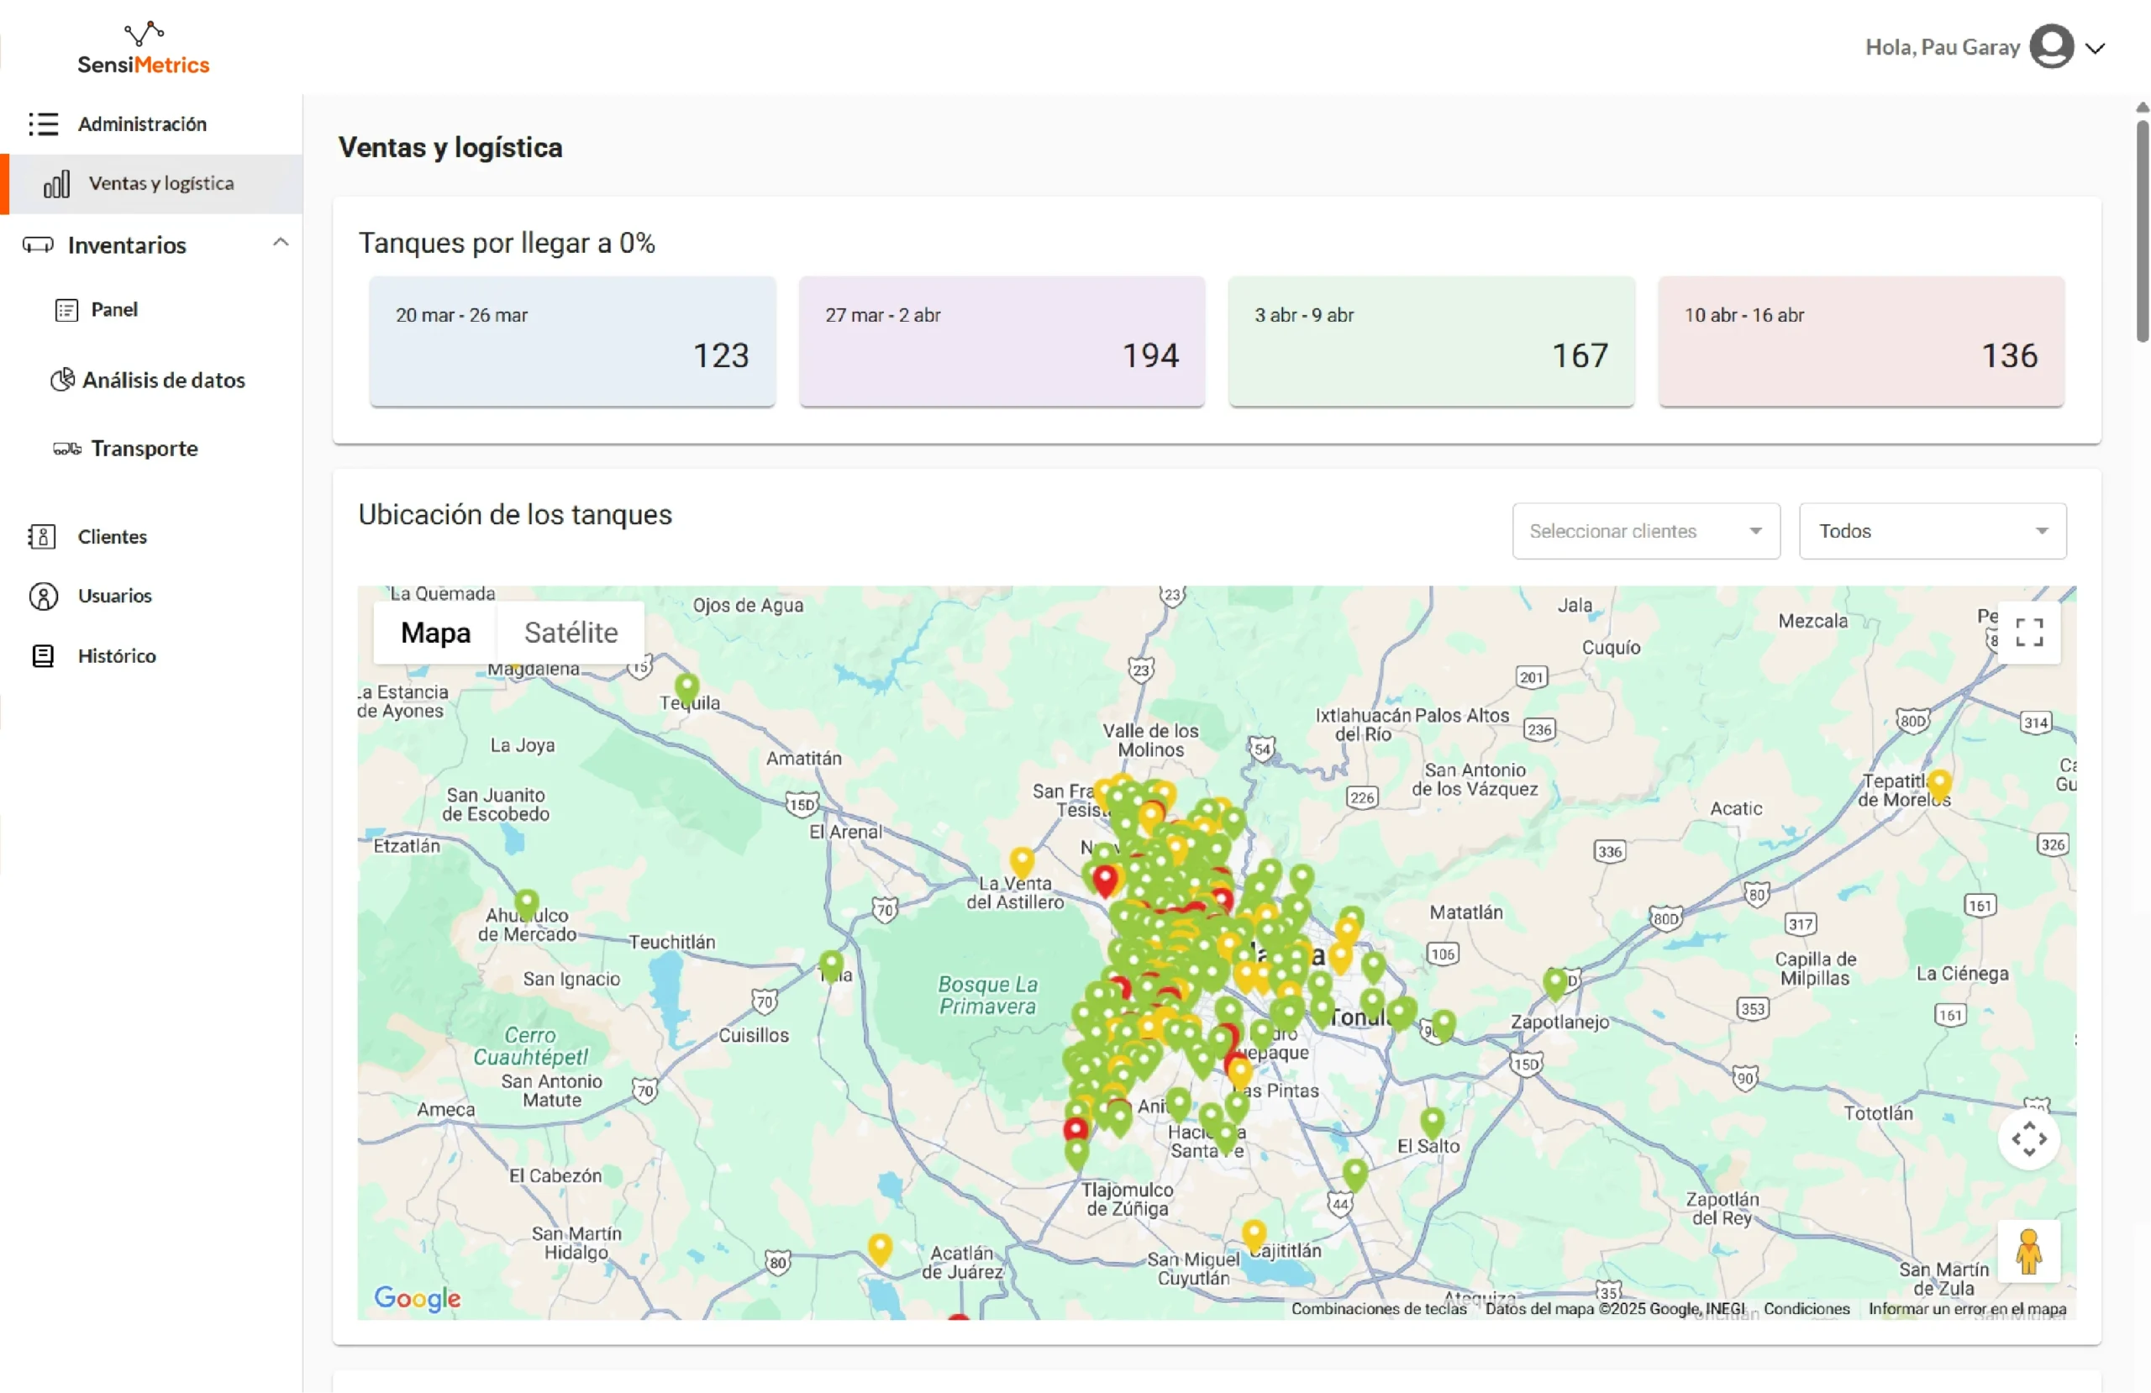Click the Street View pegman icon
Viewport: 2151px width, 1393px height.
point(2028,1252)
